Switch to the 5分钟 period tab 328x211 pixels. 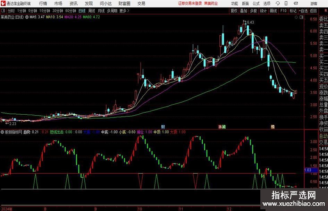tap(33, 11)
